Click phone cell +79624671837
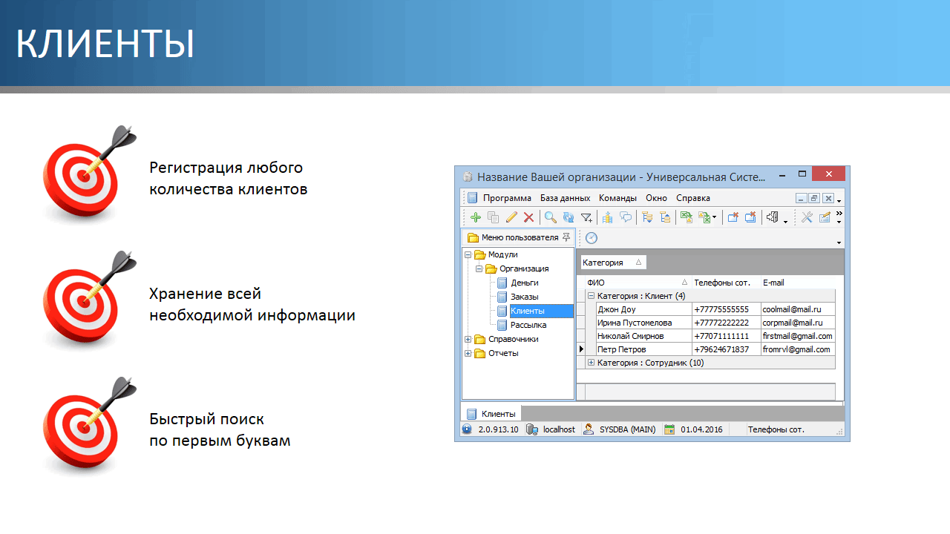This screenshot has width=950, height=534. click(x=727, y=349)
